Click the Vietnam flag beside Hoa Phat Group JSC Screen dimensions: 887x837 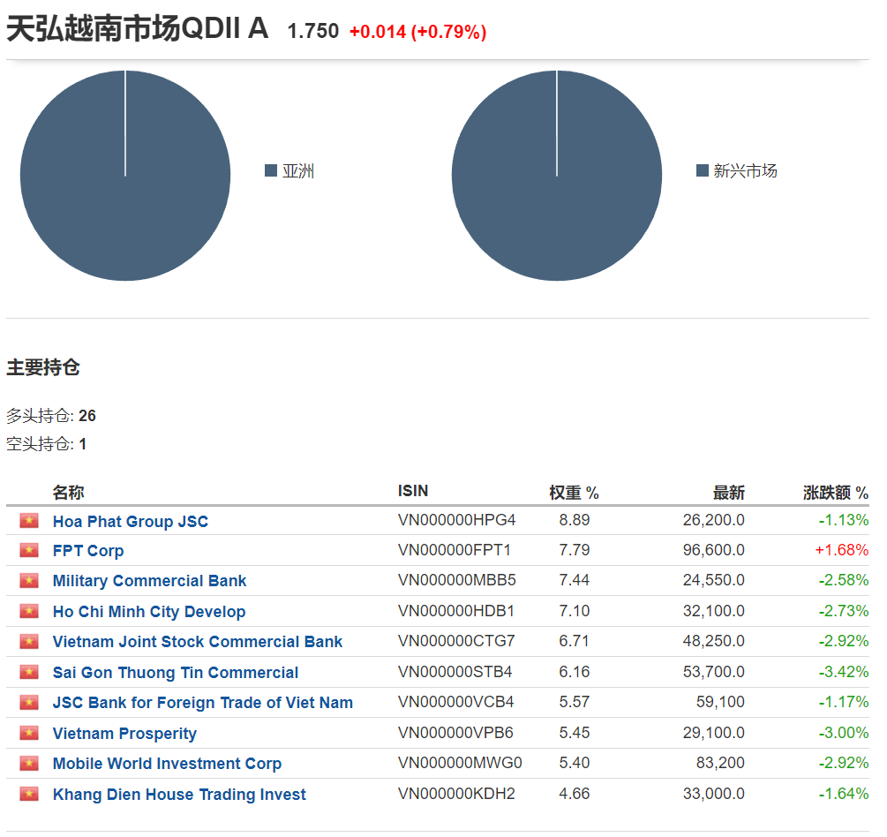[29, 521]
